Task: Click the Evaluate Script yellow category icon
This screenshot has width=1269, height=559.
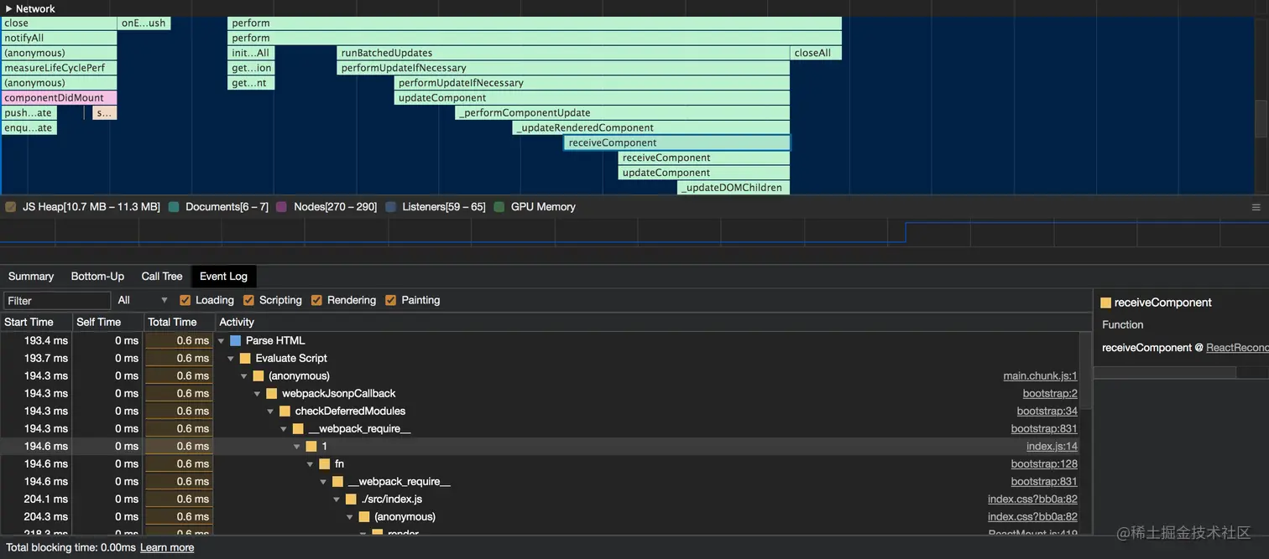Action: click(245, 359)
